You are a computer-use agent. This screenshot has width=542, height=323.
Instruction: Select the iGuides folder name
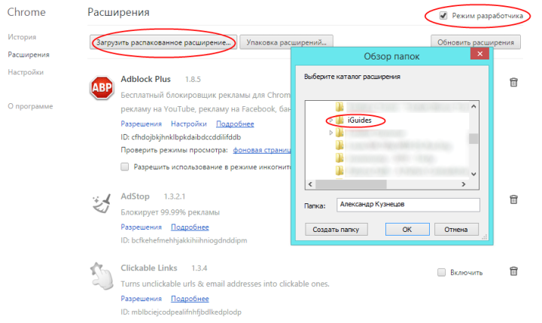coord(360,120)
